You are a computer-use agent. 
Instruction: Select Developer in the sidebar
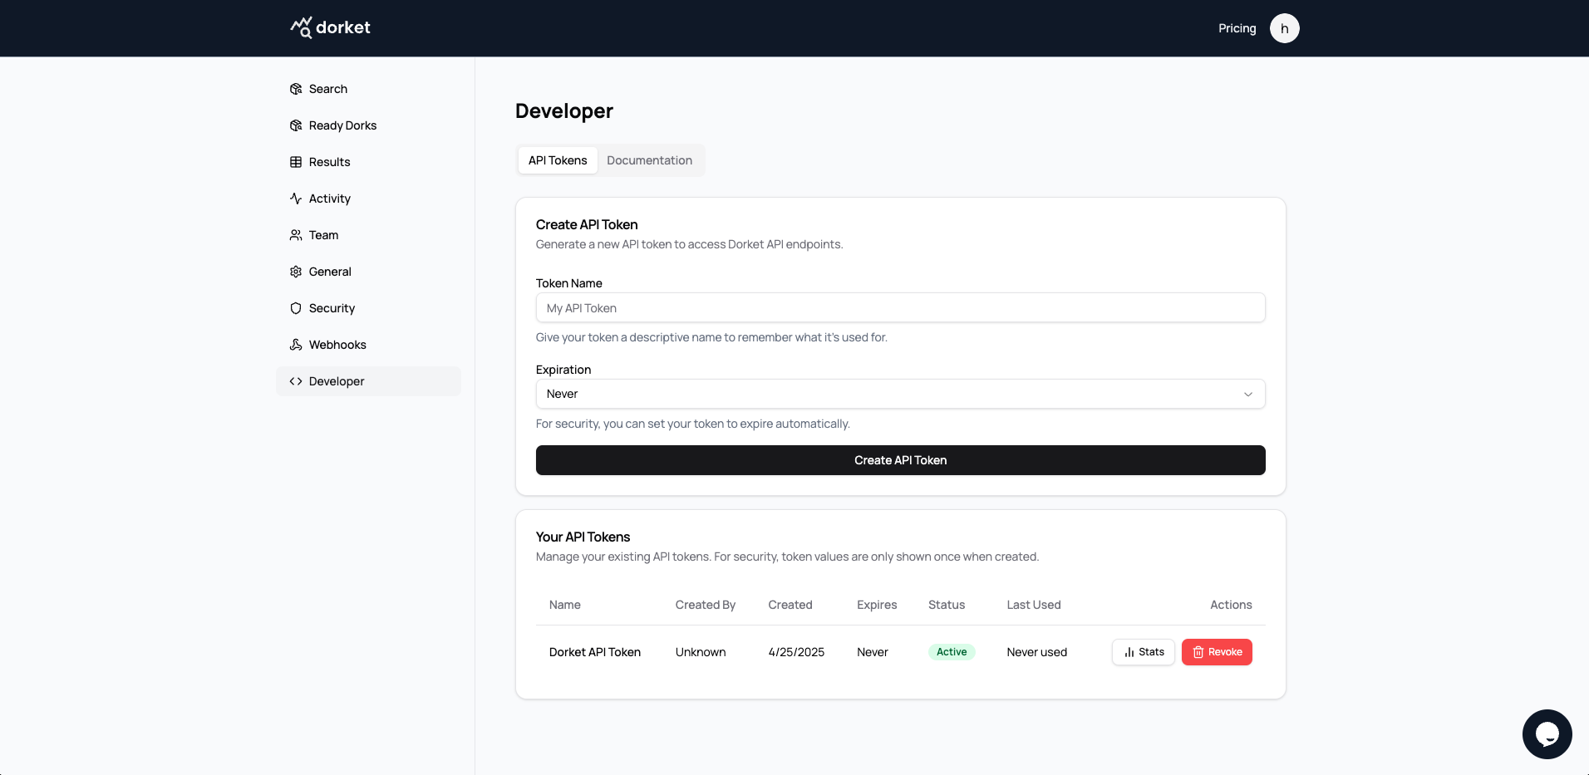(368, 381)
